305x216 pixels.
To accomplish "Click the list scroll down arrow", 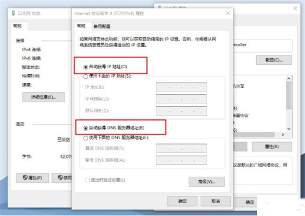I will coord(289,128).
